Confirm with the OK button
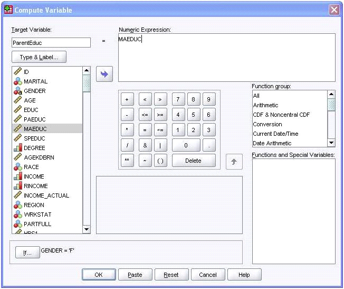Viewport: 344px width, 289px height. (x=99, y=275)
